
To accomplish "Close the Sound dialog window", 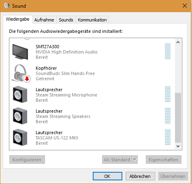I will 185,6.
